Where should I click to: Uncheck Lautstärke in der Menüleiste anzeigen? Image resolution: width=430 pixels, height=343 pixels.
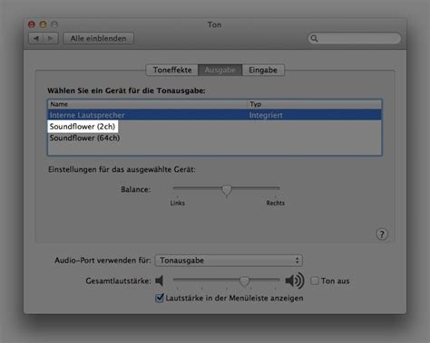pos(160,298)
